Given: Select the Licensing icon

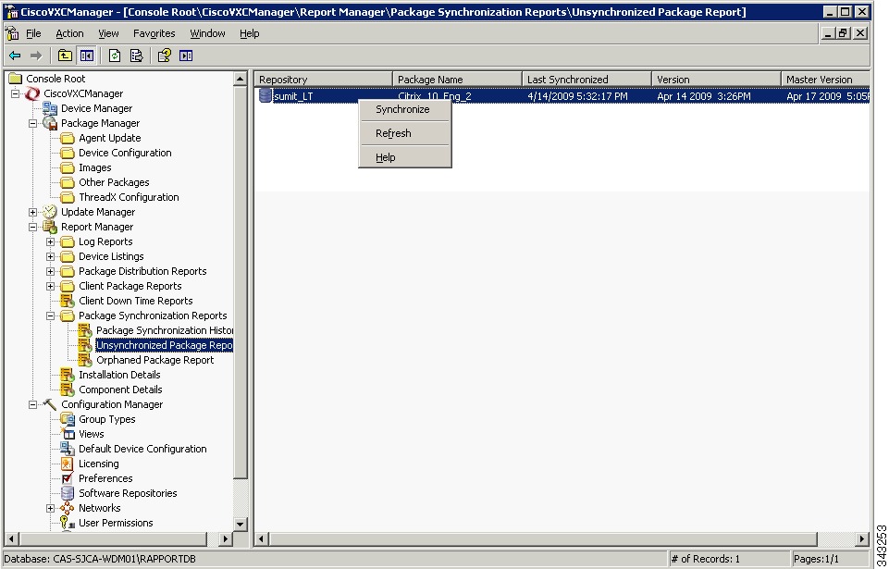Looking at the screenshot, I should [68, 464].
